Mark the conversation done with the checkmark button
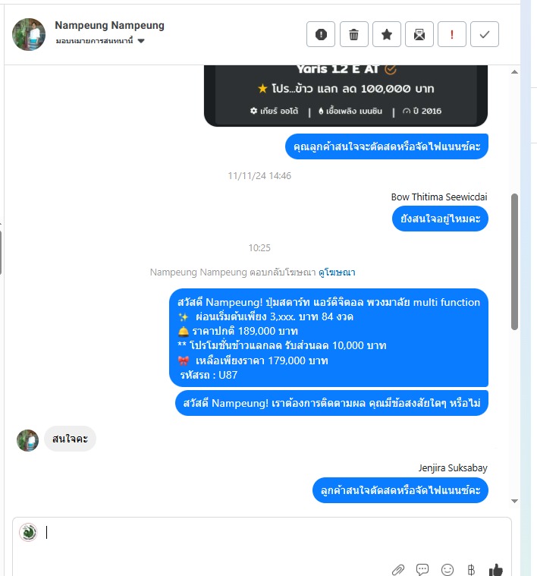 click(x=485, y=35)
